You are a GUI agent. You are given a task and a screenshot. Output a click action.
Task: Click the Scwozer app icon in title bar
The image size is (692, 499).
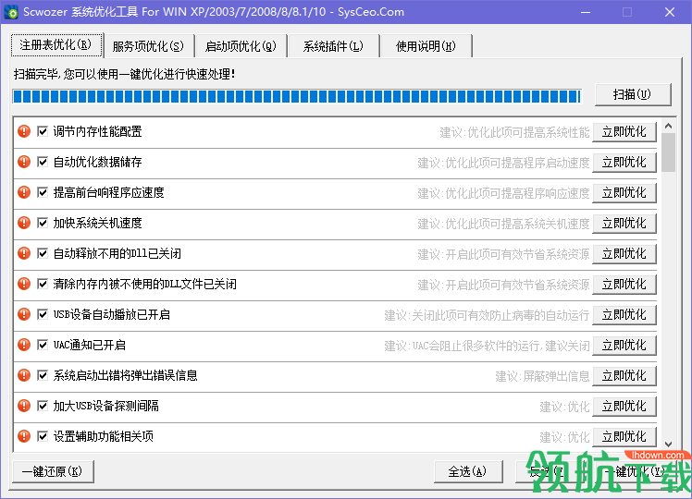pos(10,12)
